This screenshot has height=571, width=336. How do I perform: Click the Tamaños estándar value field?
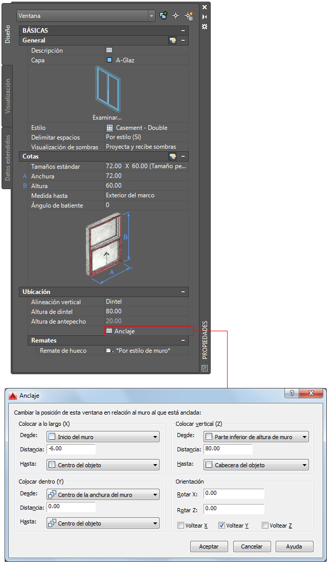(x=146, y=166)
